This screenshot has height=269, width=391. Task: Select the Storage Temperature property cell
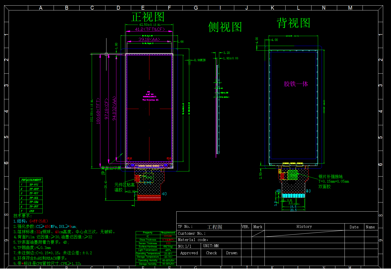(x=148, y=257)
